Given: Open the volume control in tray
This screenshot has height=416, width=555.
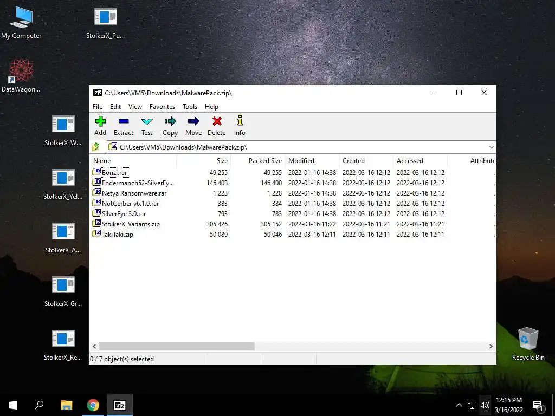Looking at the screenshot, I should click(485, 405).
